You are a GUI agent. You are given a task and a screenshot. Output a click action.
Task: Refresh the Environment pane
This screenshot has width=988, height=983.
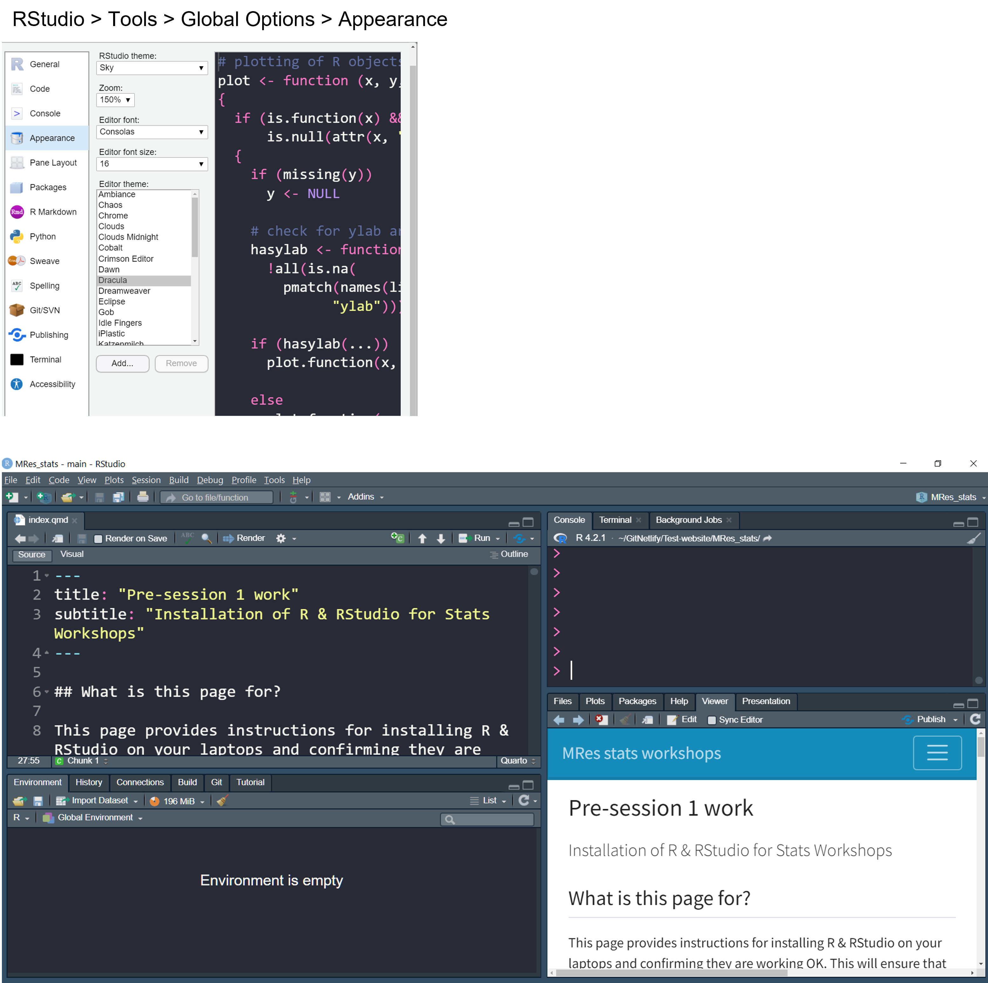524,800
